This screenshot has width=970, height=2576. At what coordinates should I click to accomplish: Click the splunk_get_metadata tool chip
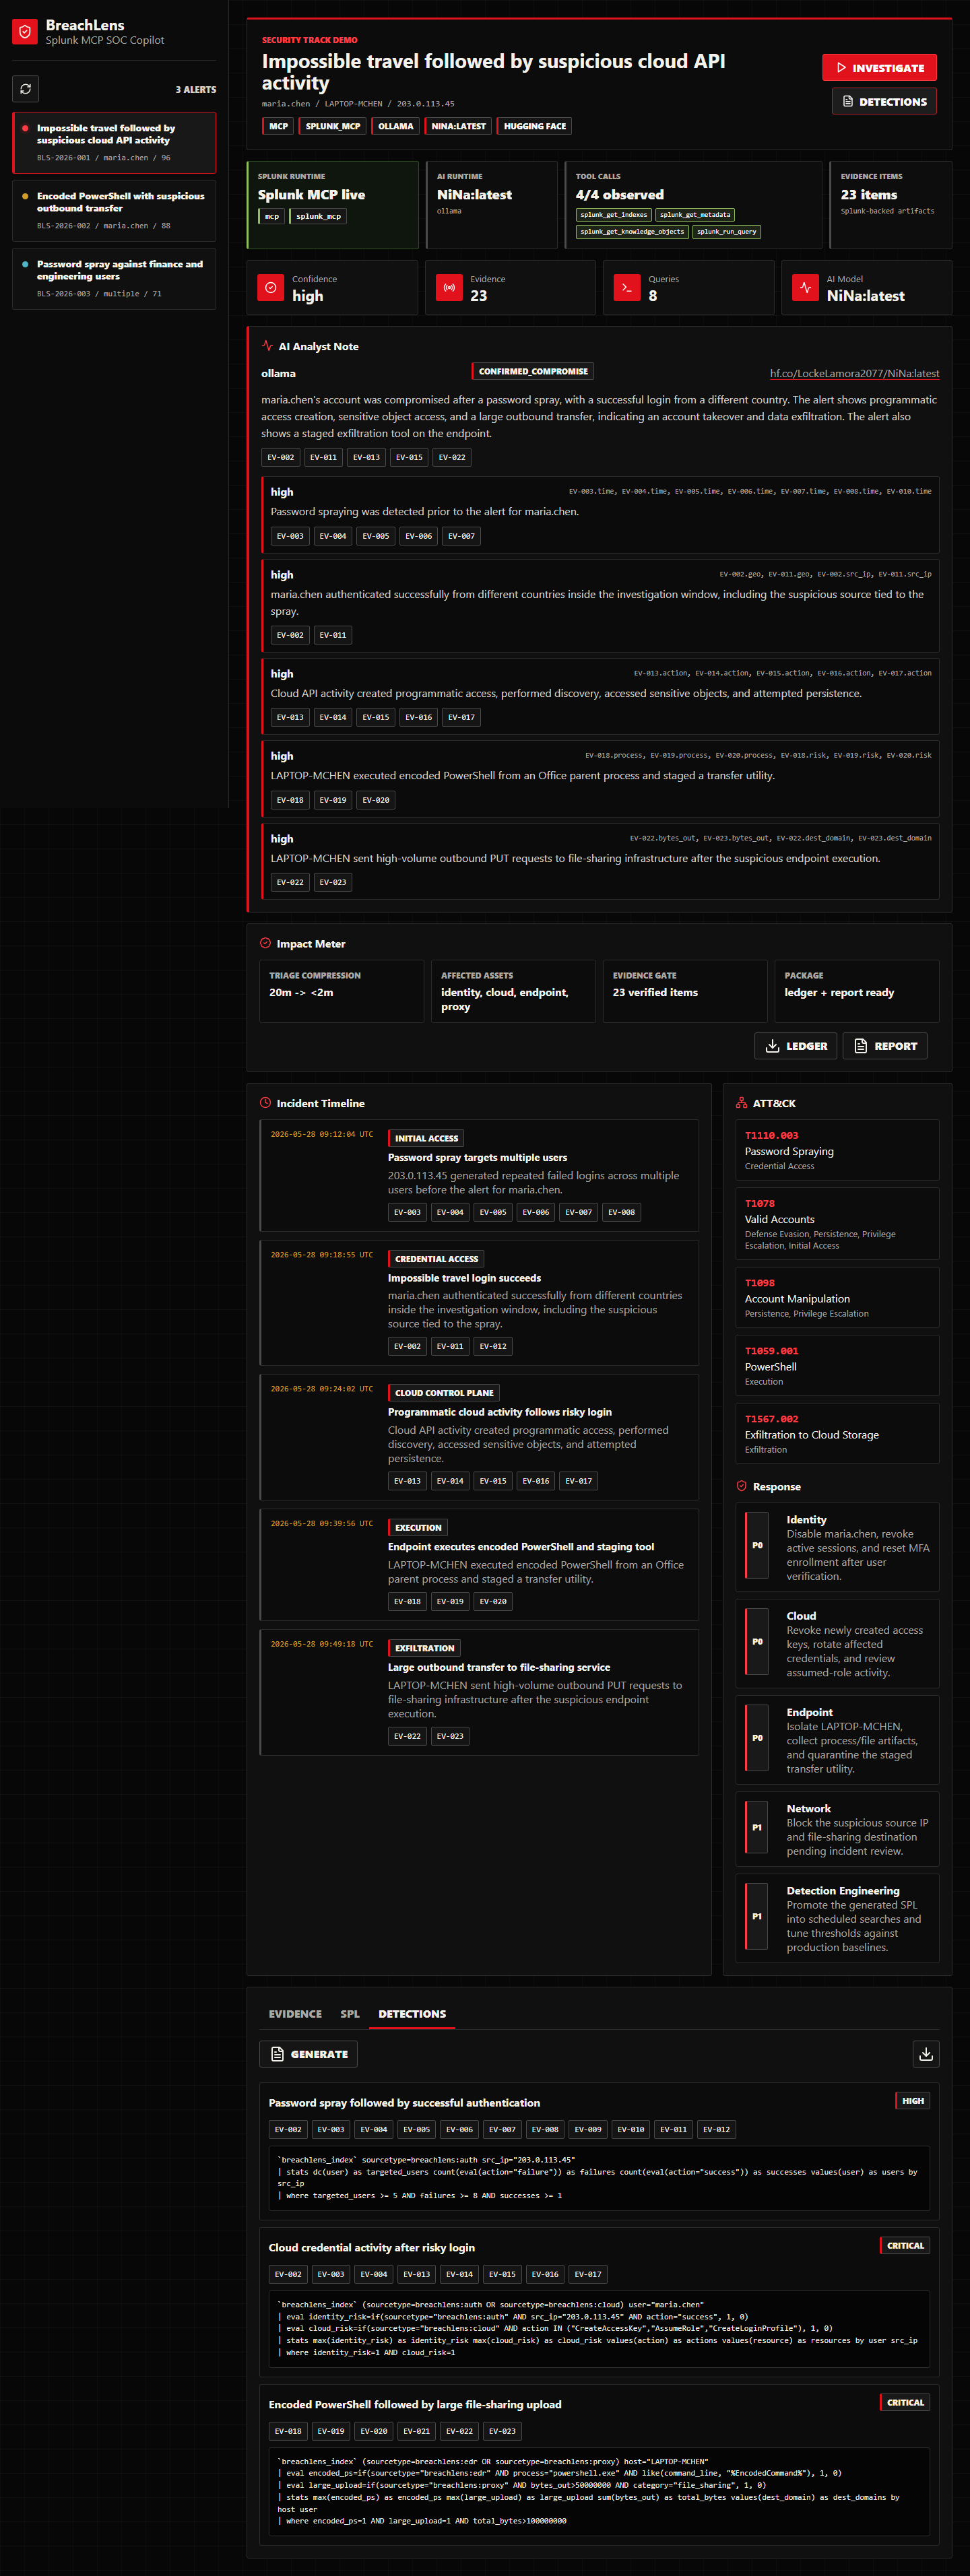tap(696, 215)
